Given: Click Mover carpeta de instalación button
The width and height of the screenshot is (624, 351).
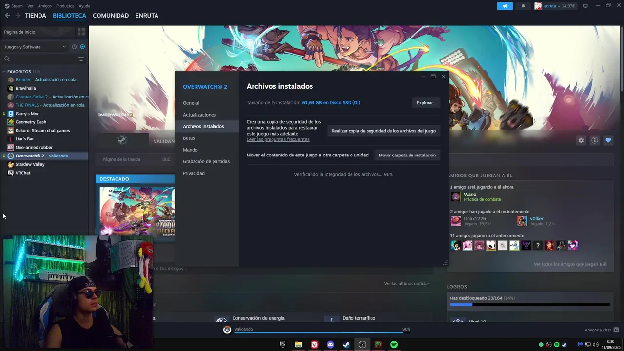Looking at the screenshot, I should pos(407,155).
